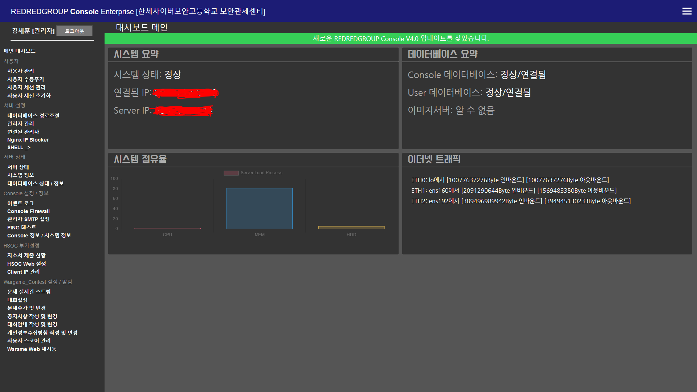Viewport: 697px width, 392px height.
Task: Open Client IP 관리
Action: pyautogui.click(x=23, y=271)
